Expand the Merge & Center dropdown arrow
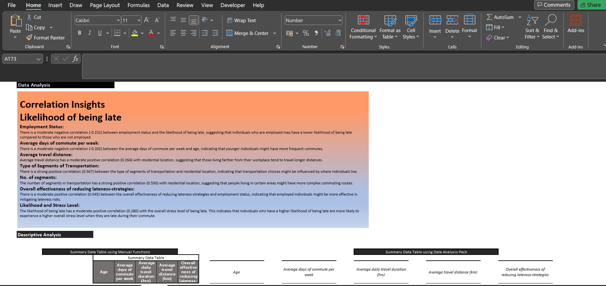The height and width of the screenshot is (286, 606). click(x=274, y=33)
